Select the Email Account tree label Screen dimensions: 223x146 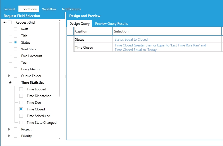pos(32,56)
